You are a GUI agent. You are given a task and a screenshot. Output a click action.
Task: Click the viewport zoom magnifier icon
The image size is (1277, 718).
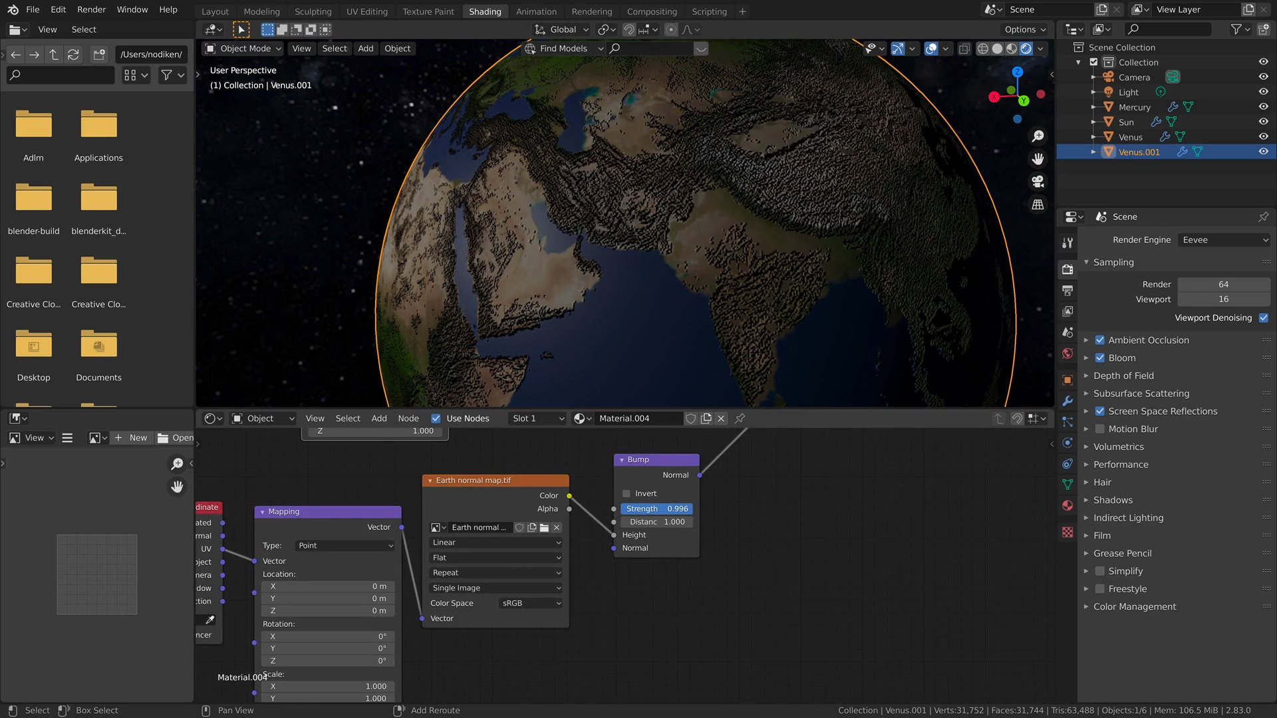click(x=1038, y=136)
